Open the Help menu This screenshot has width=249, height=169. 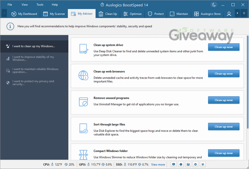pos(55,5)
